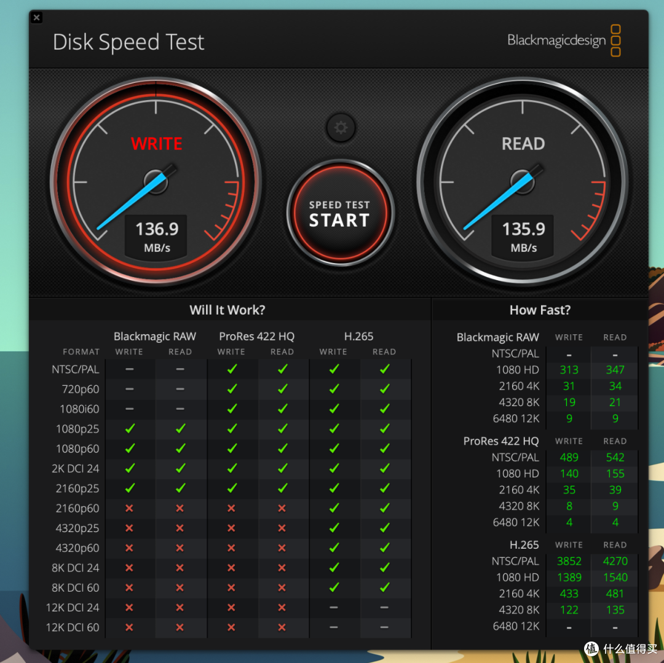Click the 12K DCI 24 format row label
The height and width of the screenshot is (663, 664).
click(x=73, y=608)
